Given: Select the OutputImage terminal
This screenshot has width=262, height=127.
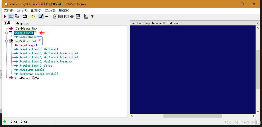Looking at the screenshot, I should pyautogui.click(x=28, y=37).
